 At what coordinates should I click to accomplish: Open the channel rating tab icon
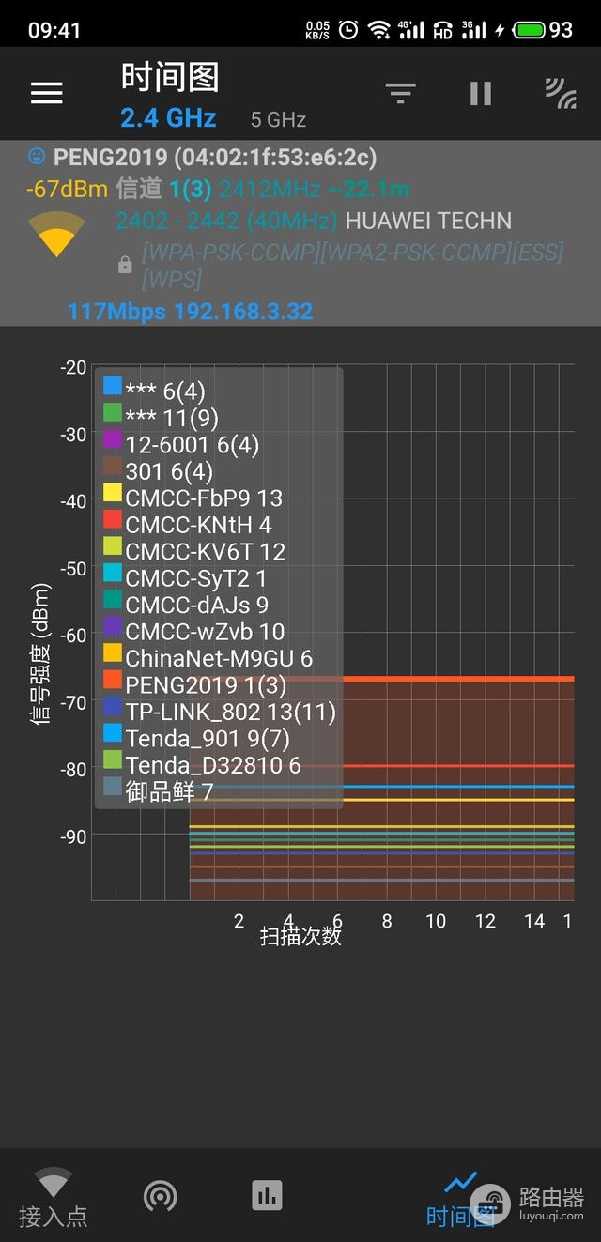[x=161, y=1195]
